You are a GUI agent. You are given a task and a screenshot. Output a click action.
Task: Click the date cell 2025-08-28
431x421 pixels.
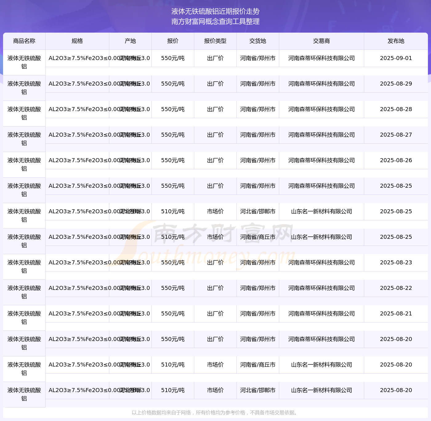pos(396,109)
